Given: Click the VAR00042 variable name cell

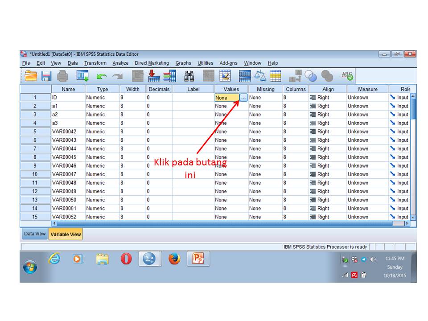Looking at the screenshot, I should pos(68,132).
